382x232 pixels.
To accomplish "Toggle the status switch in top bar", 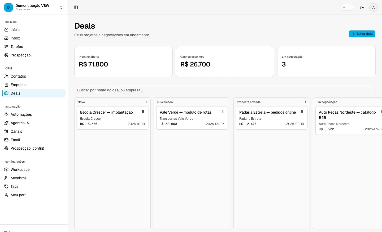I will (347, 7).
